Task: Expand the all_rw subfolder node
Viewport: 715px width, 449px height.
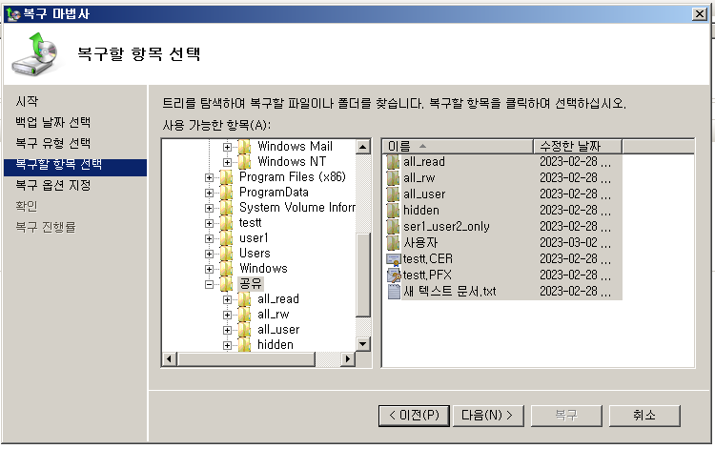Action: 227,315
